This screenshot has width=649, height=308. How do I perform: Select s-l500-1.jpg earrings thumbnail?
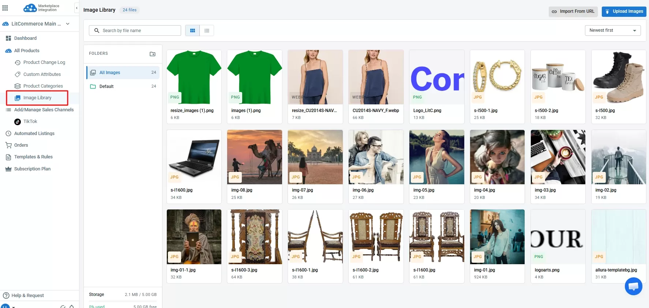(x=498, y=77)
